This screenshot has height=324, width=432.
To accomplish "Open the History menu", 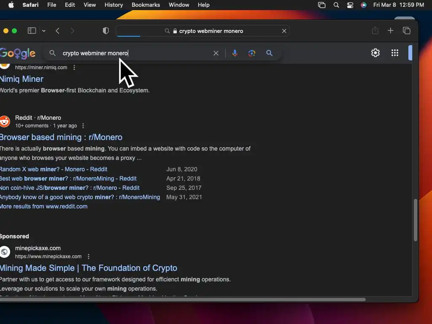I will click(x=113, y=5).
